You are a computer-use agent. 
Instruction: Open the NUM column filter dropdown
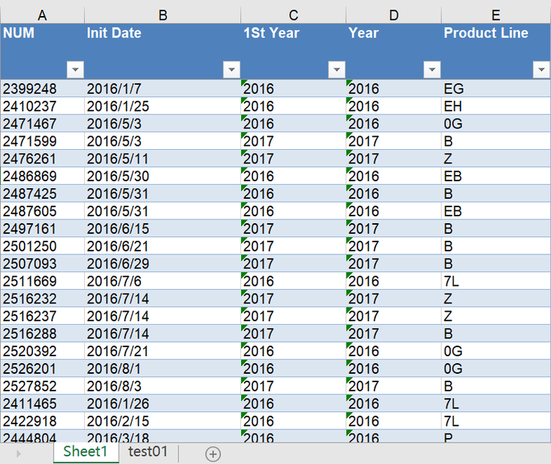pos(75,70)
